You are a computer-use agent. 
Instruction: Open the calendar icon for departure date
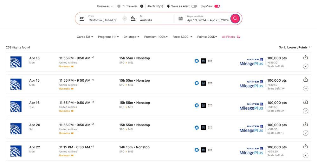(181, 18)
